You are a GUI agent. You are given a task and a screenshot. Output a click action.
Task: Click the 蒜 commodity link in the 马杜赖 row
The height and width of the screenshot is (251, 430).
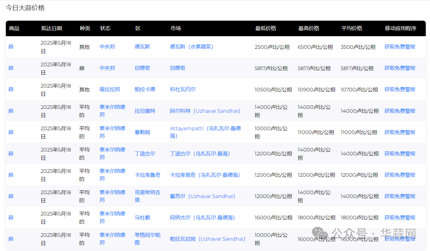coord(11,218)
